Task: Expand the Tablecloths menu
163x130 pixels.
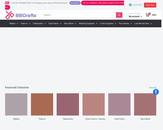Action: coord(39,23)
